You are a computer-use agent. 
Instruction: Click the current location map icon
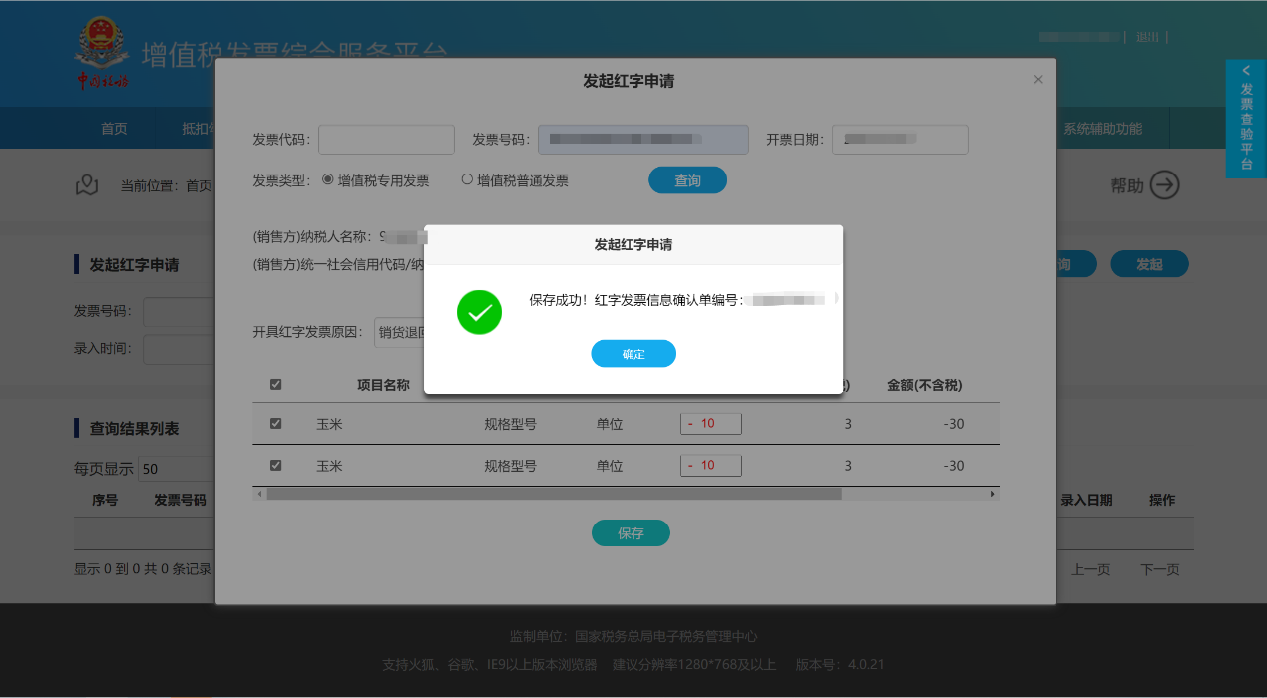[88, 185]
